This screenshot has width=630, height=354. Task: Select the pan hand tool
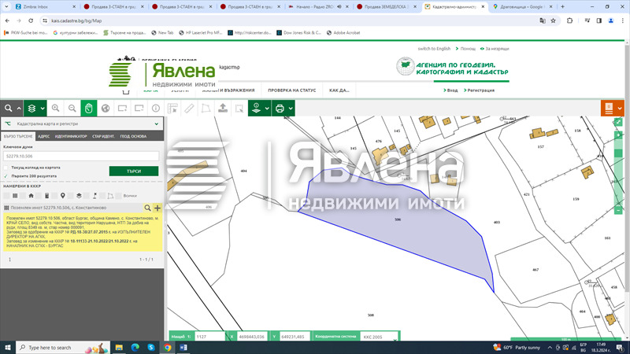[89, 108]
